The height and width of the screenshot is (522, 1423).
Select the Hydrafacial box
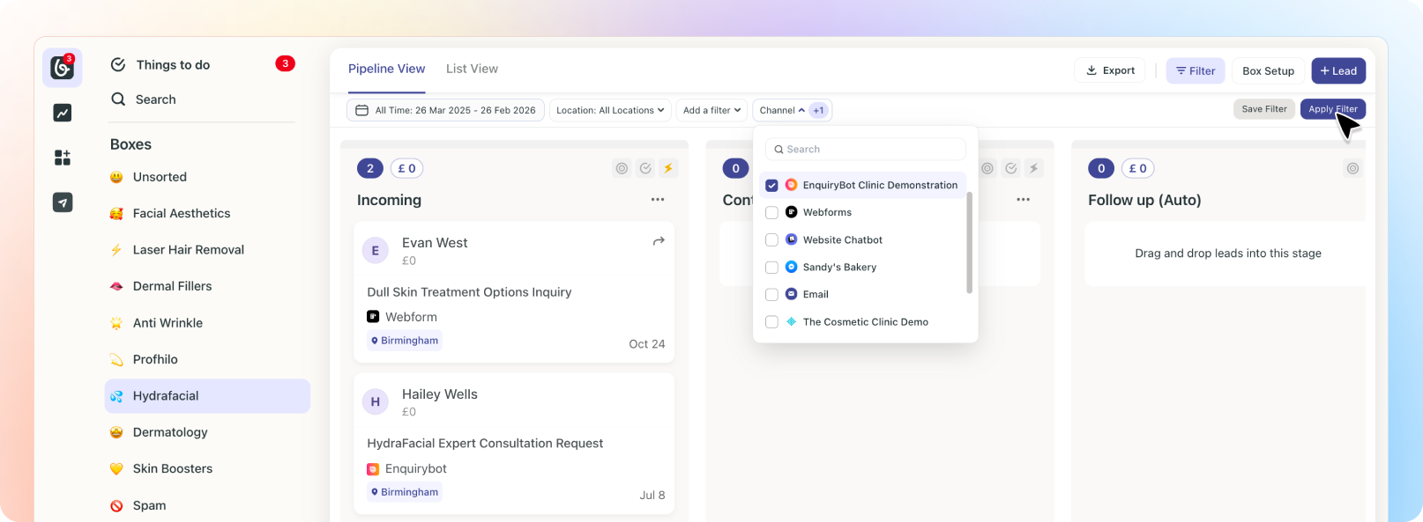pos(207,396)
